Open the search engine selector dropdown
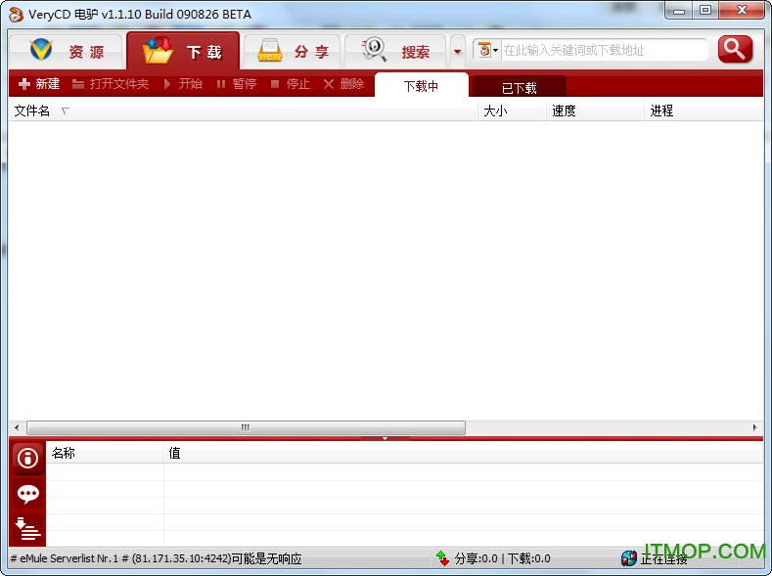Image resolution: width=772 pixels, height=576 pixels. point(488,50)
